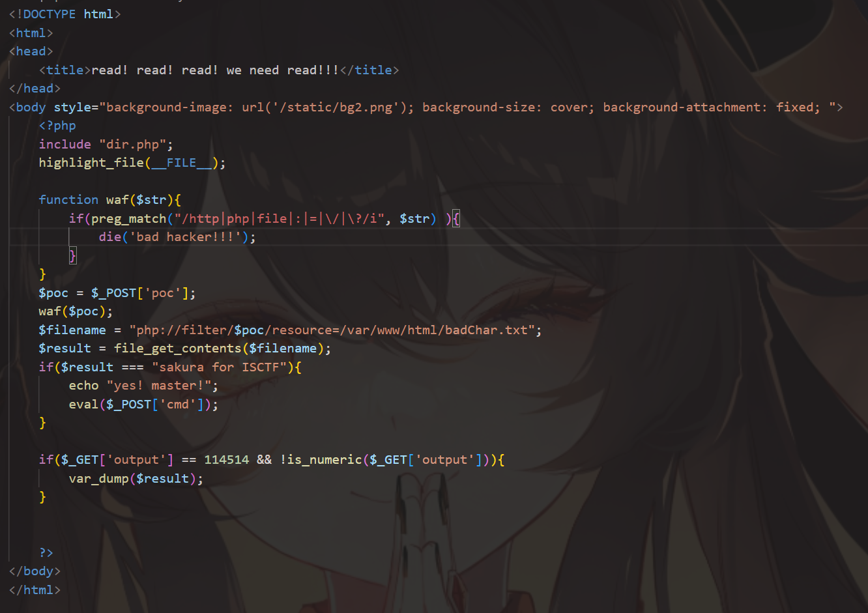The height and width of the screenshot is (613, 868).
Task: Click the number 114514 in the condition
Action: (x=226, y=460)
